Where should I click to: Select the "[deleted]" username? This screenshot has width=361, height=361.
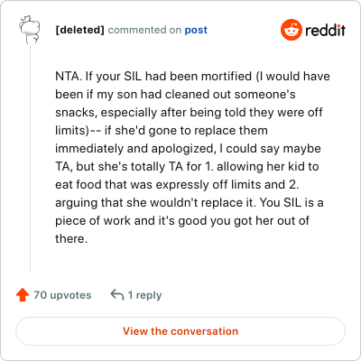(x=80, y=30)
